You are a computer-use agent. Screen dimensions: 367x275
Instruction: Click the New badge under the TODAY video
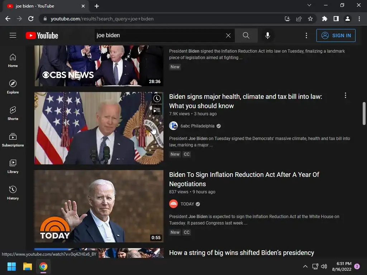175,232
